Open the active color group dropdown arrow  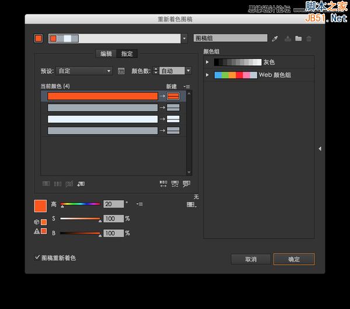[x=184, y=38]
